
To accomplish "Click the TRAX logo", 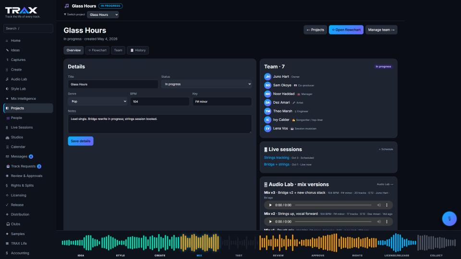I will (x=21, y=11).
